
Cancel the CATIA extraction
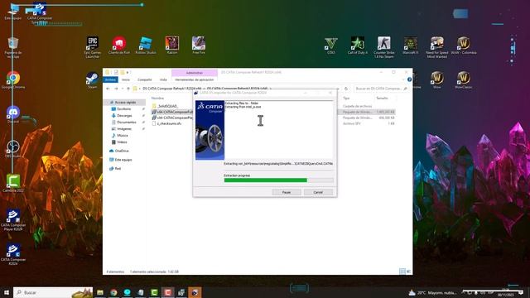pyautogui.click(x=318, y=192)
